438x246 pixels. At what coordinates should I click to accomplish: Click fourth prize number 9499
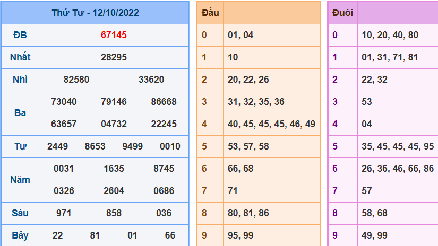pyautogui.click(x=132, y=146)
